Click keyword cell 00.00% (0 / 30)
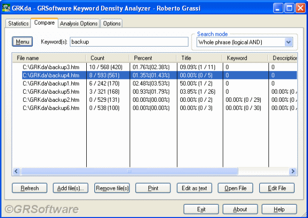The width and height of the screenshot is (308, 218). [x=243, y=108]
